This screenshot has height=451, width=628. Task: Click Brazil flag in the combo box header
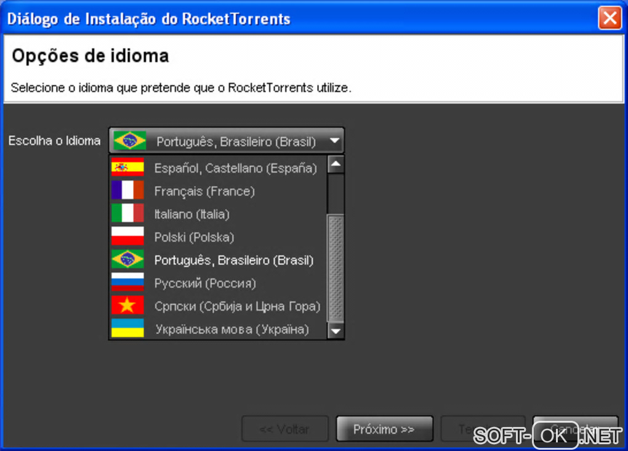[130, 140]
